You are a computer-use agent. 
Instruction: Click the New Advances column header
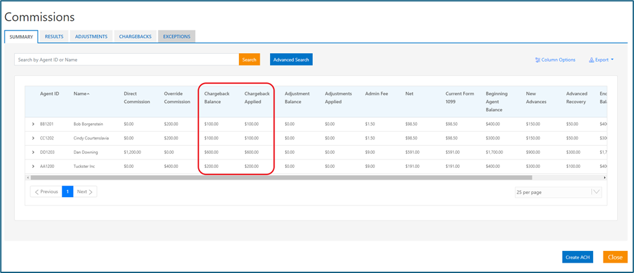[x=536, y=98]
